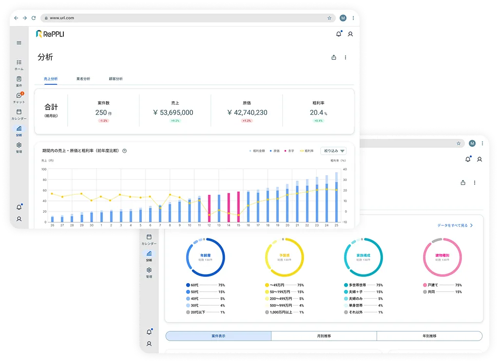Open the user profile icon in header
This screenshot has width=499, height=363.
coord(350,34)
